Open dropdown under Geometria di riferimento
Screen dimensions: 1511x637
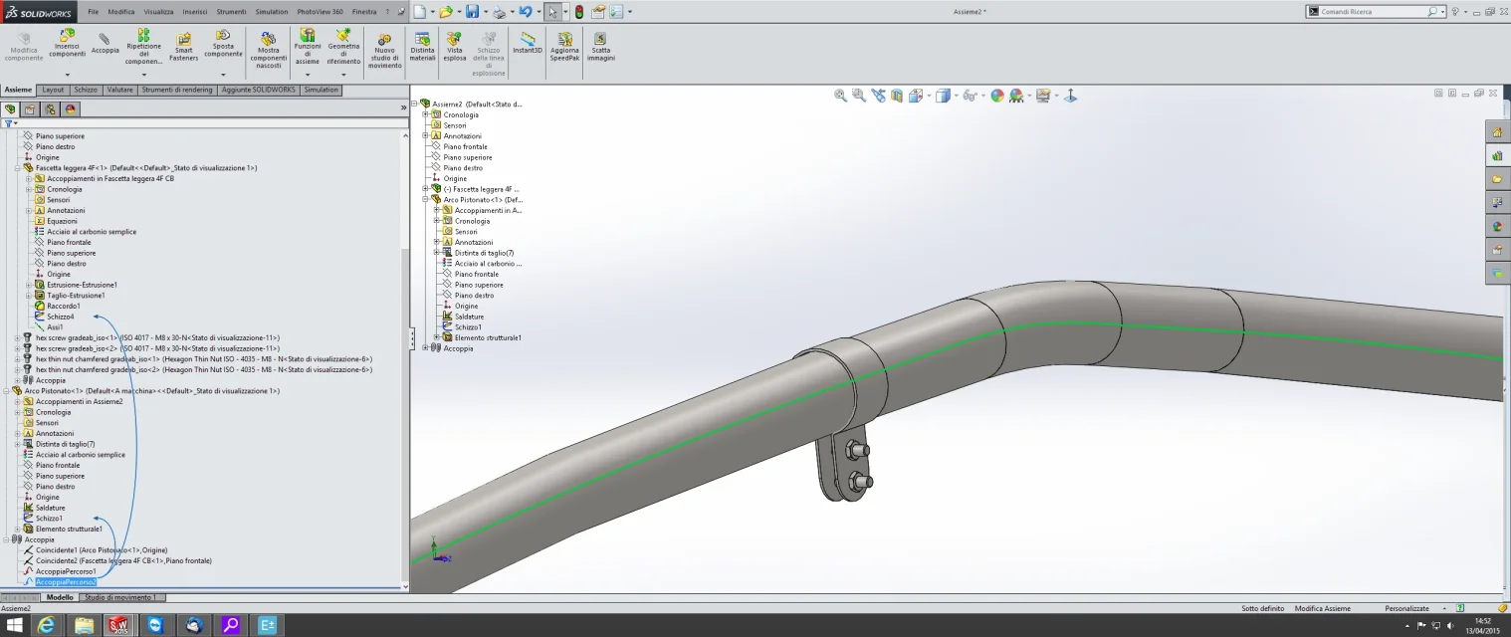343,75
